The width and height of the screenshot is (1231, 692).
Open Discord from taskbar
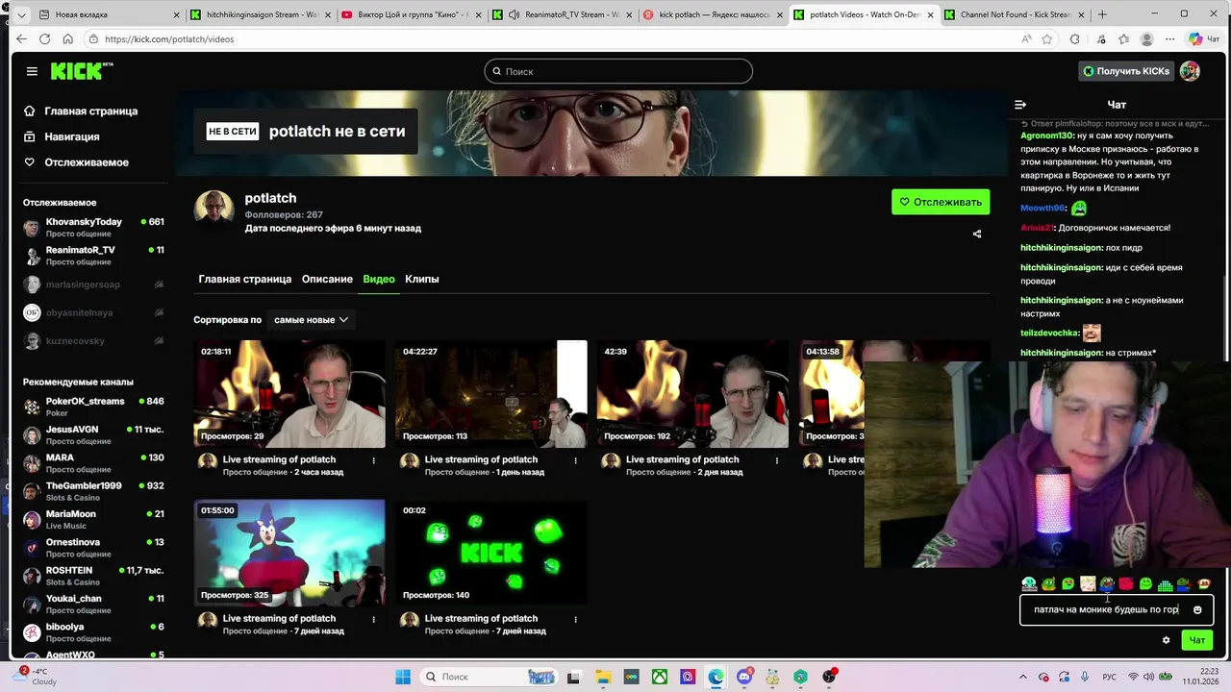point(744,677)
